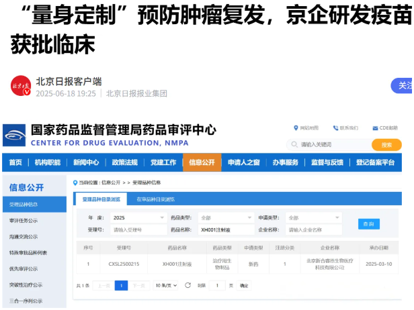Screen dimensions: 414x310
Task: Switch to 在审品种目录浏览 tab
Action: (x=155, y=199)
